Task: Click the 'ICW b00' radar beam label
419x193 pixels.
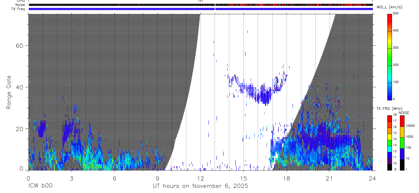Action: (x=40, y=186)
